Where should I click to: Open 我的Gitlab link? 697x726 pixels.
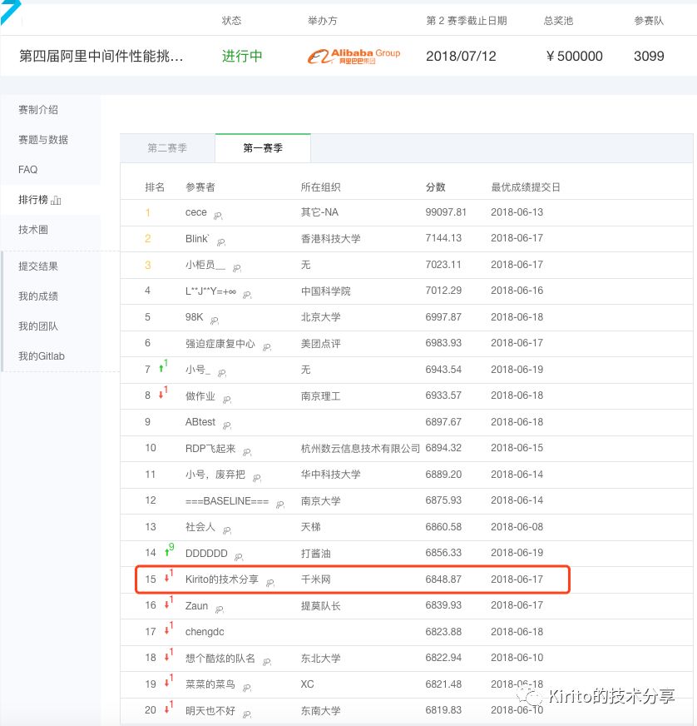click(x=42, y=356)
